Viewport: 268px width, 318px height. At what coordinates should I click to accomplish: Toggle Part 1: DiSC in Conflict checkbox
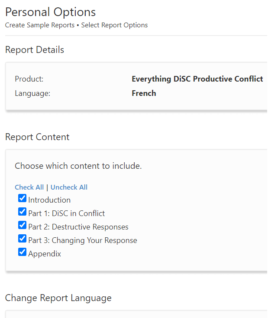coord(22,212)
